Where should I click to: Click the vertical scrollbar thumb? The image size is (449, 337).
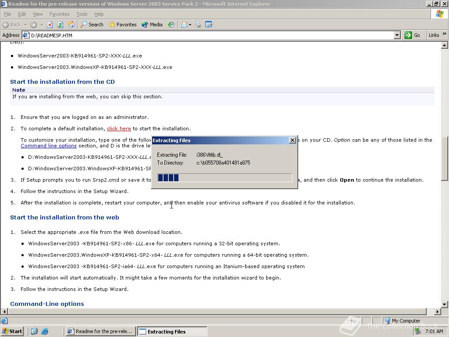445,158
